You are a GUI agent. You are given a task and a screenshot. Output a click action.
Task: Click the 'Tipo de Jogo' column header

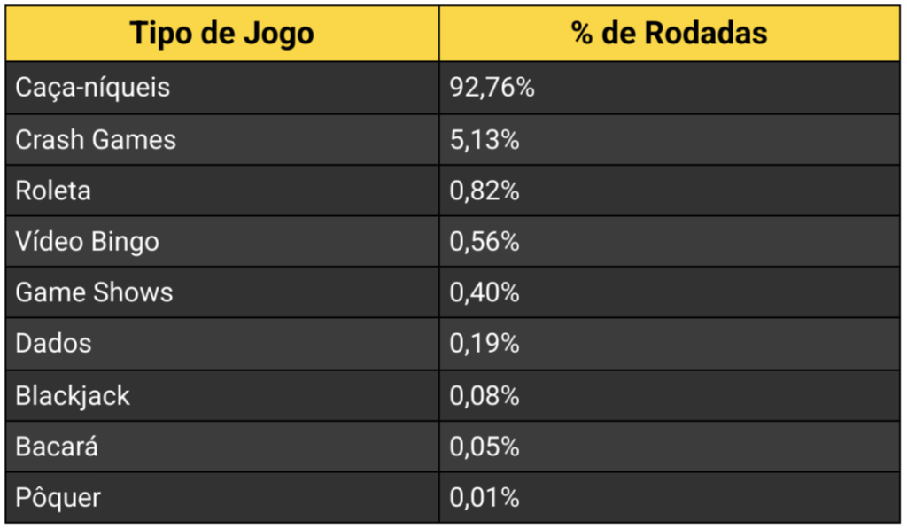pyautogui.click(x=221, y=34)
